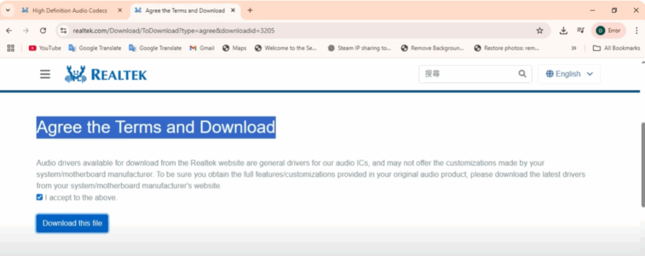Open the Gmail bookmark
The width and height of the screenshot is (645, 256).
[202, 48]
